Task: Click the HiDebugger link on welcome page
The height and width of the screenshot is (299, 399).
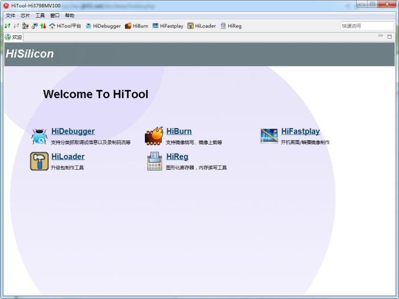Action: (73, 131)
